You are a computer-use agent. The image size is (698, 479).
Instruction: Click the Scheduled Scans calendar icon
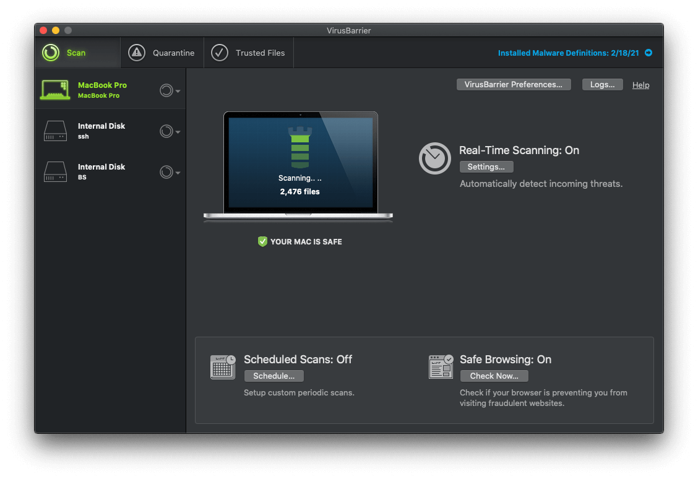(x=223, y=367)
